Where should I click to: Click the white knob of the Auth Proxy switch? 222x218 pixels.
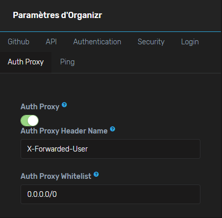[33, 121]
